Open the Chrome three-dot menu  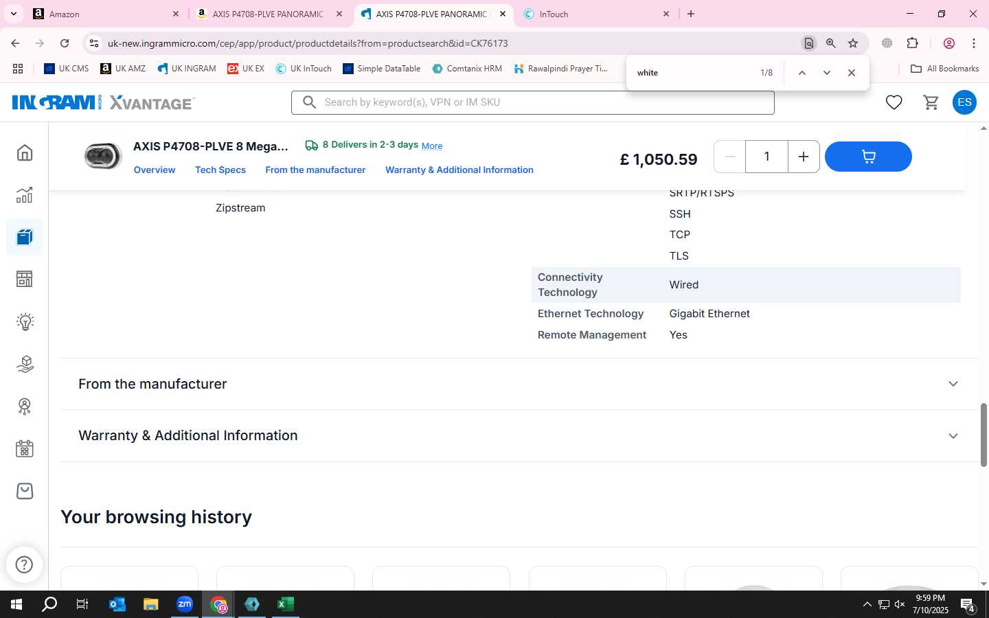click(974, 43)
